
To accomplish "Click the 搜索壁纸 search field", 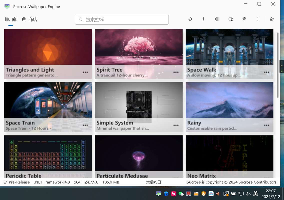I will (122, 19).
